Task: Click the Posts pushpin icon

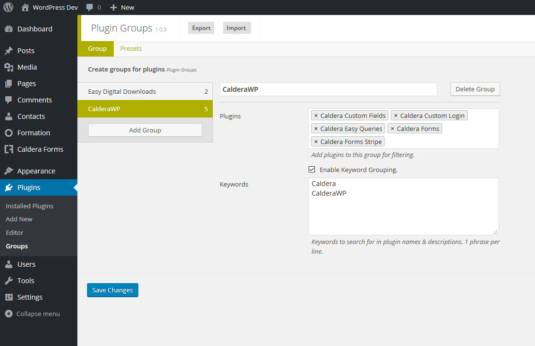Action: (9, 51)
